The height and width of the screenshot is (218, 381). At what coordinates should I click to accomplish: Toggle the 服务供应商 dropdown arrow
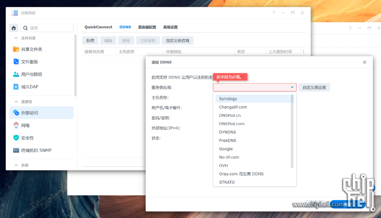click(292, 87)
